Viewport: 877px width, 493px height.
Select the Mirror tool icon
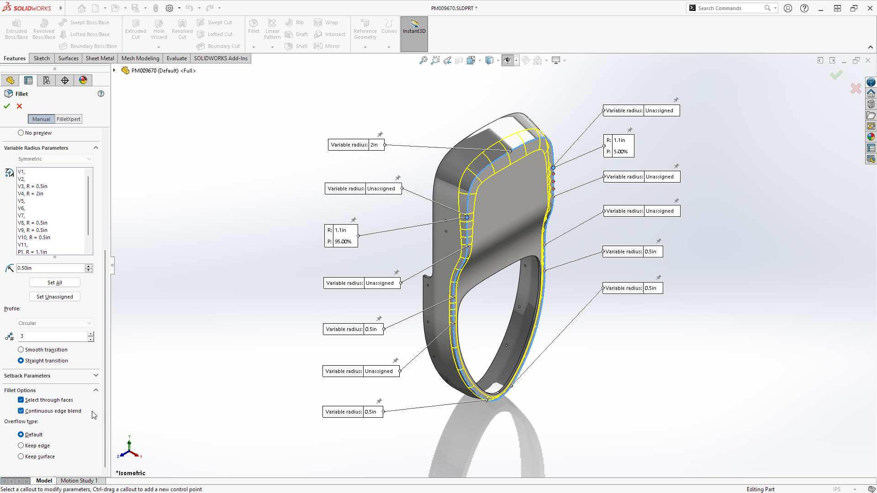[318, 46]
